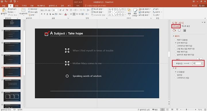This screenshot has height=111, width=207.
Task: Select 그라데이션 채우기 gradient fill radio
Action: [x=176, y=46]
